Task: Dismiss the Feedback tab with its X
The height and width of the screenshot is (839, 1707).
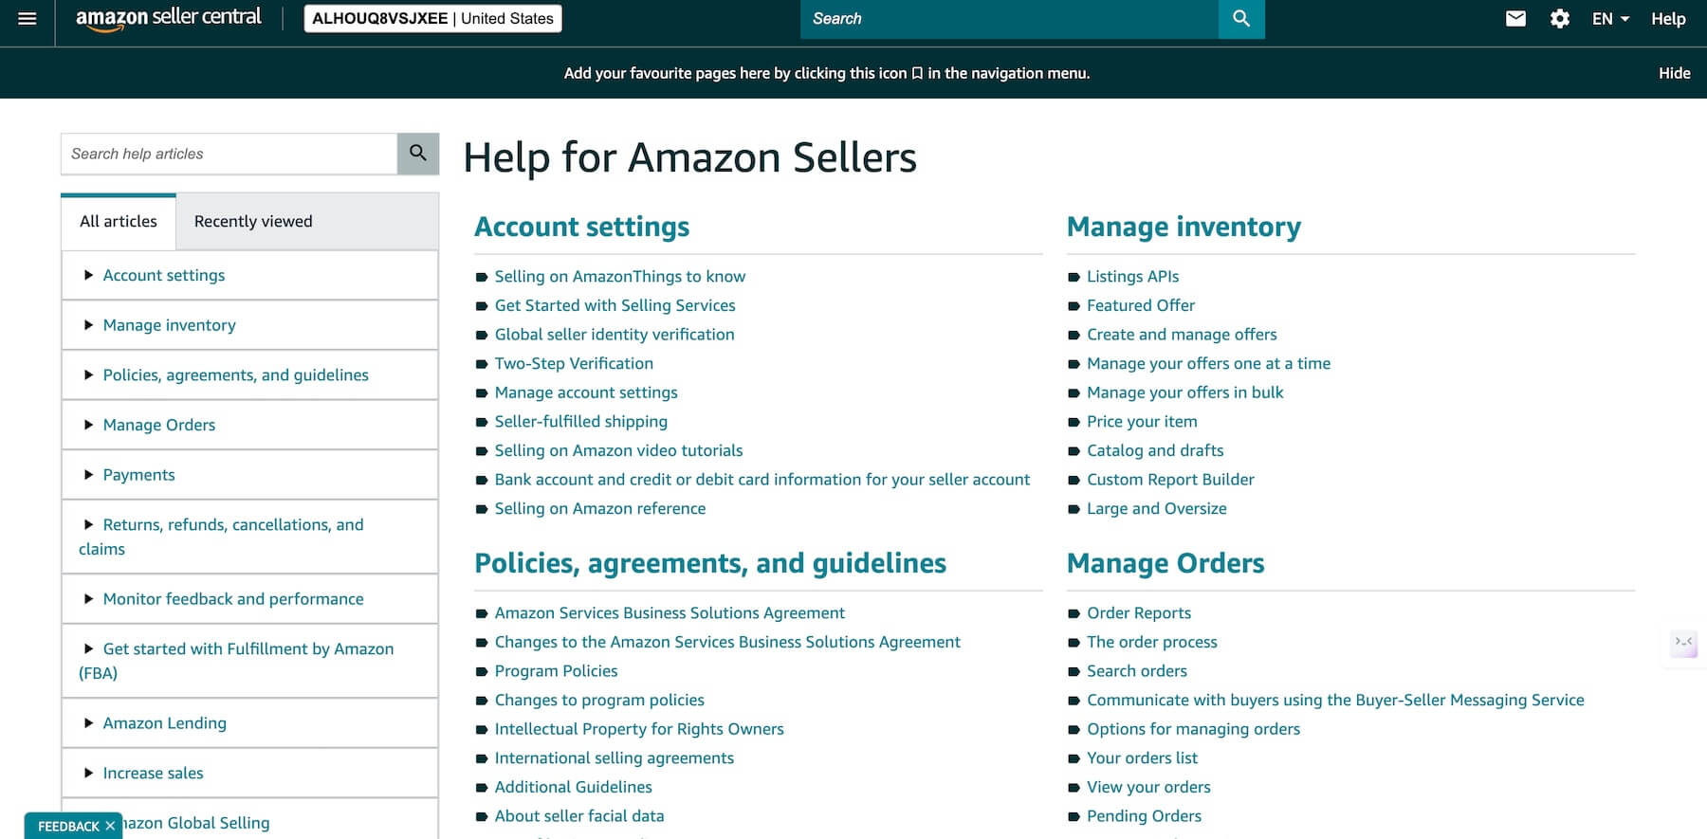Action: pyautogui.click(x=108, y=824)
